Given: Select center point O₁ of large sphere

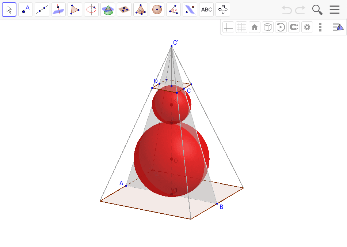Looking at the screenshot, I should point(172,159).
